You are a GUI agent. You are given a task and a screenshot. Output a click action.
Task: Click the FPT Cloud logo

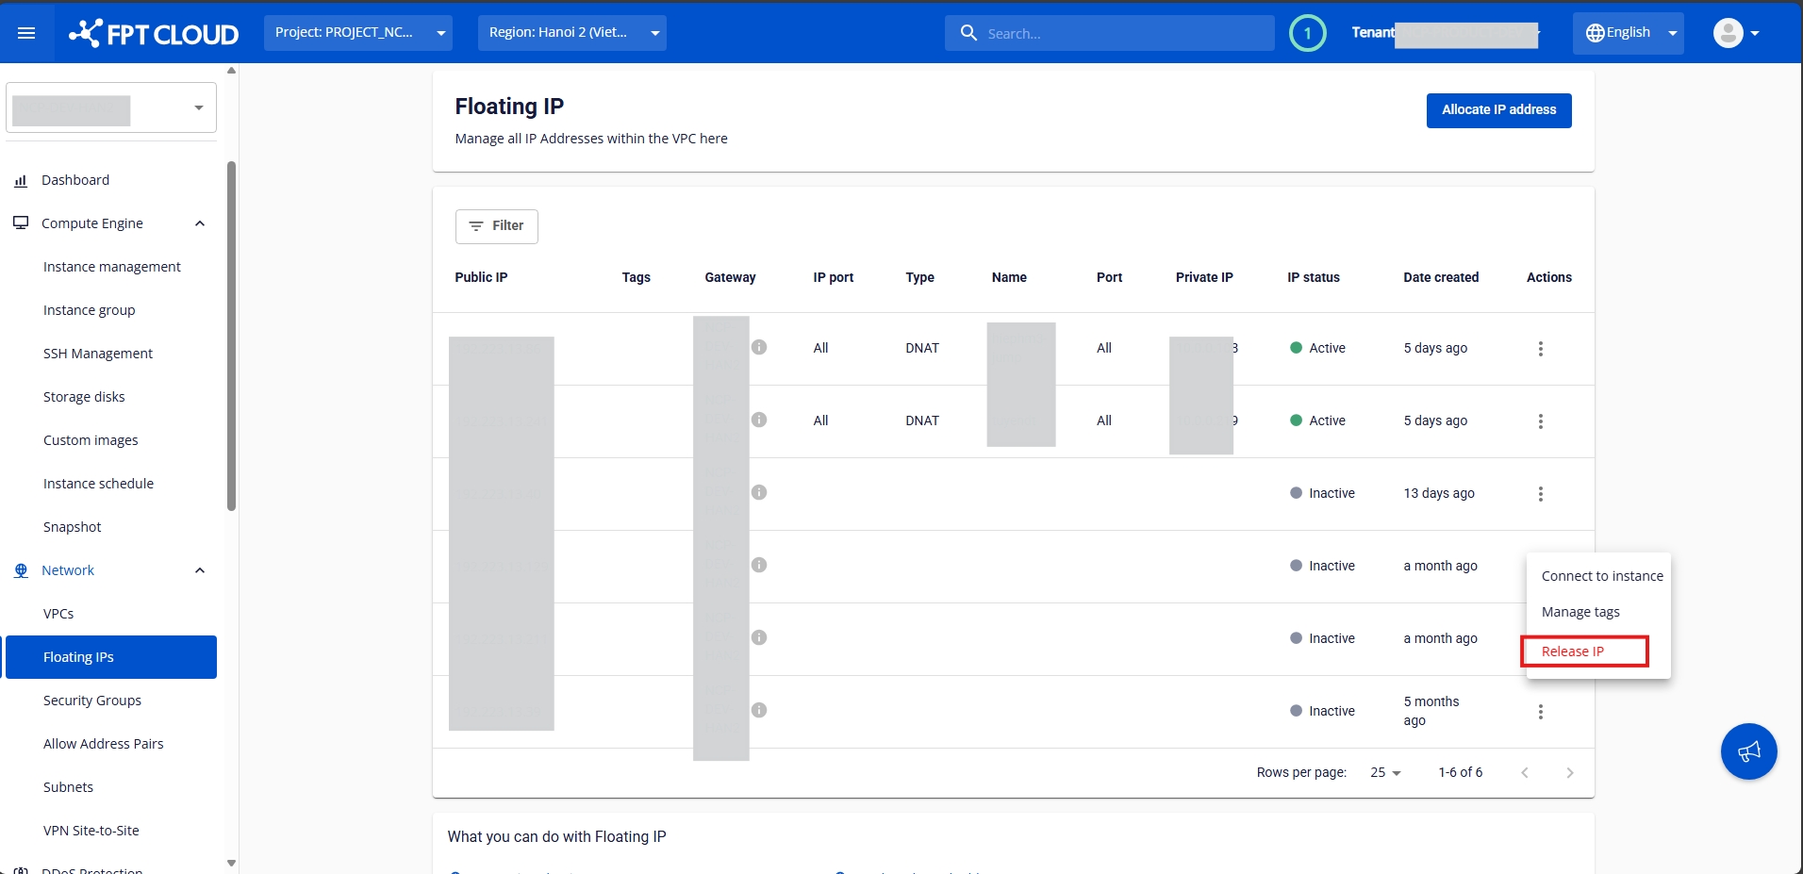(154, 34)
